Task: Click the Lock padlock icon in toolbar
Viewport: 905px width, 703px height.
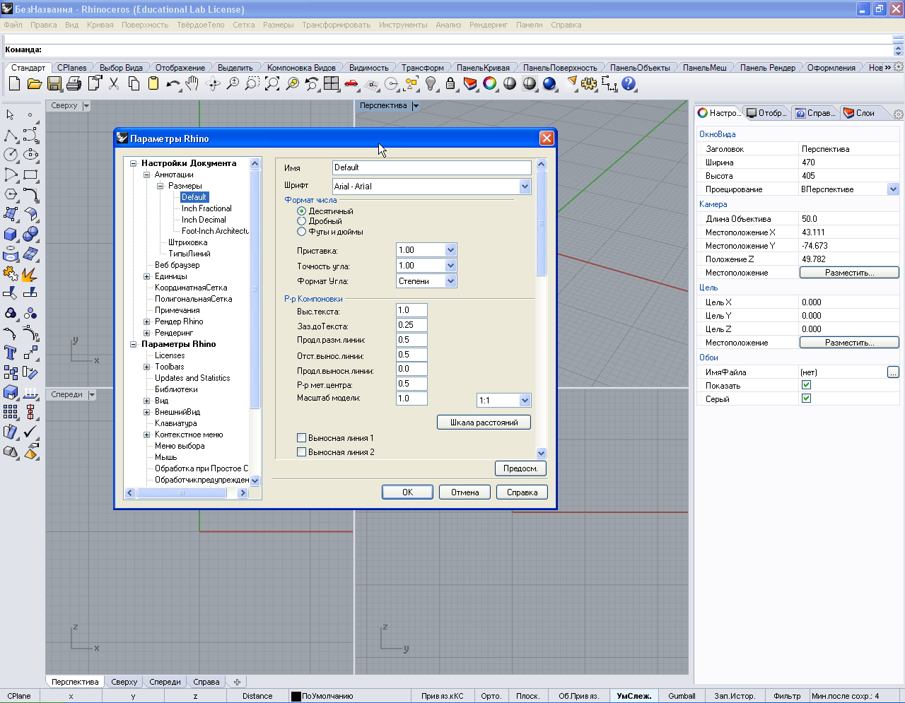Action: [x=450, y=84]
